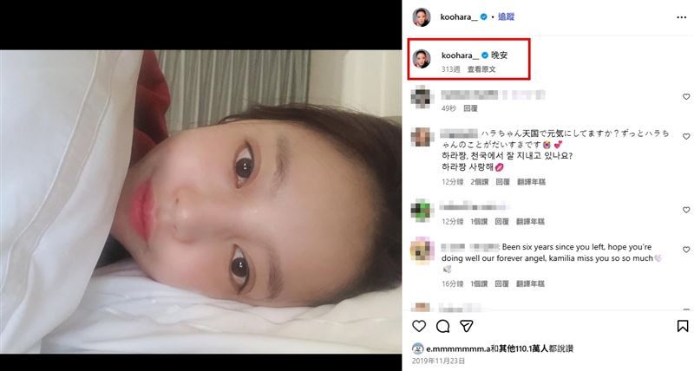Click koohara__ username in post header
This screenshot has width=694, height=371.
[x=459, y=16]
